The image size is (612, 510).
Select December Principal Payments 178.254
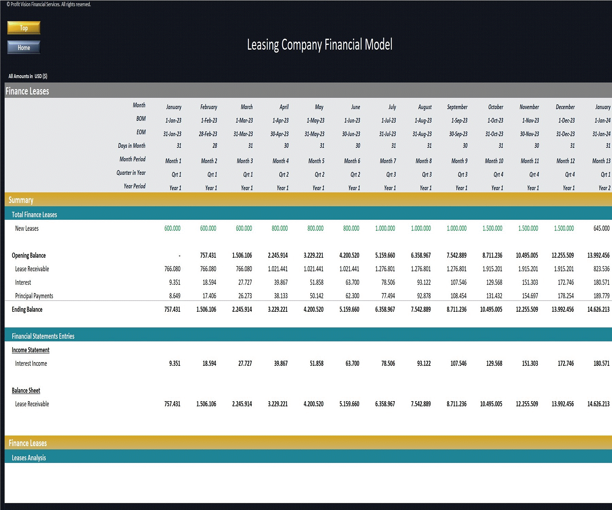566,296
